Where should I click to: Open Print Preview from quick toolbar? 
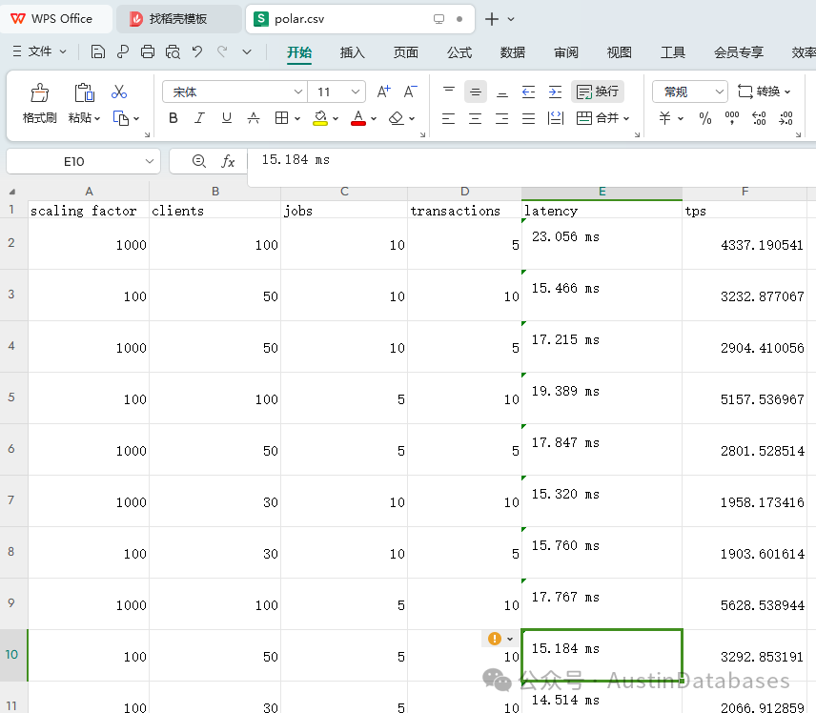point(173,51)
